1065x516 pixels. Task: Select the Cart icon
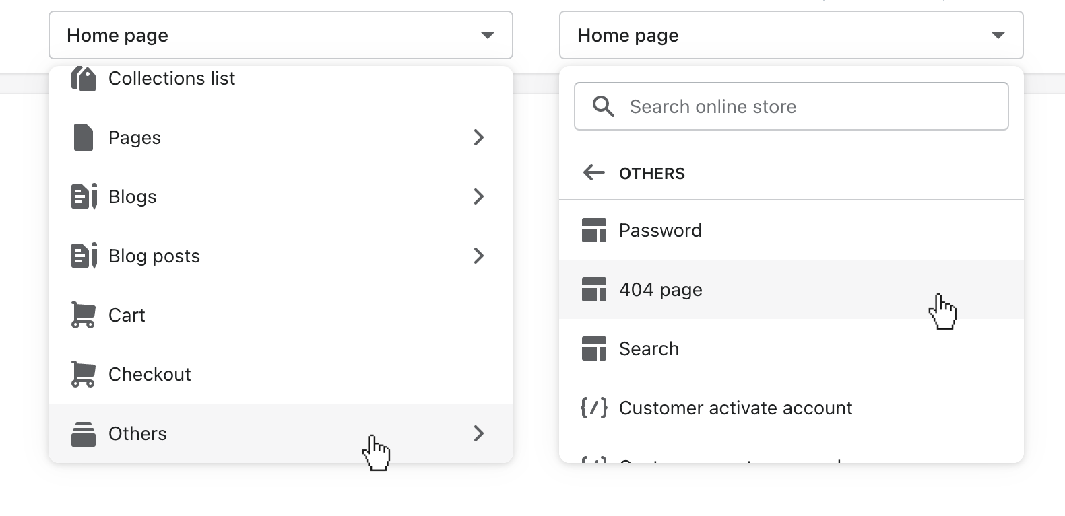click(84, 315)
